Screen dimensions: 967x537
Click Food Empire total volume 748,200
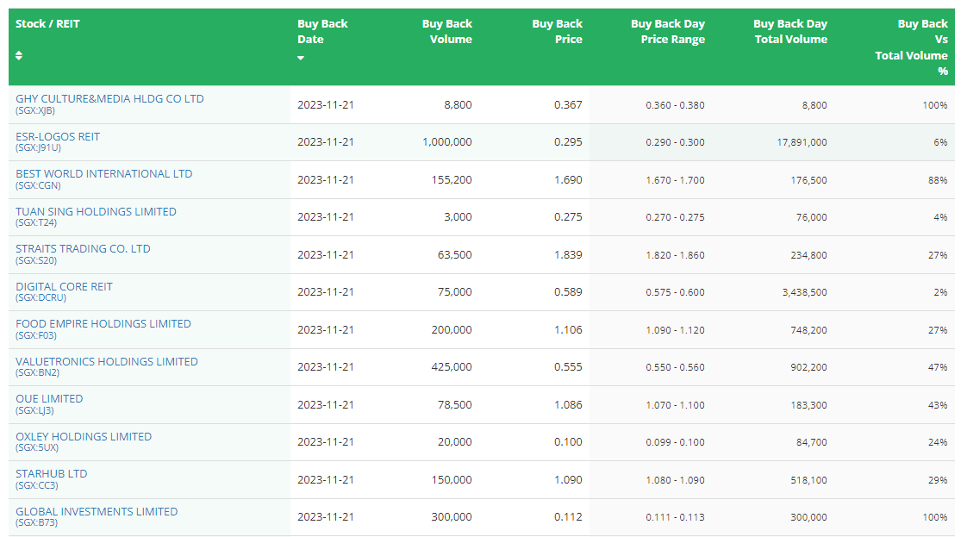809,330
